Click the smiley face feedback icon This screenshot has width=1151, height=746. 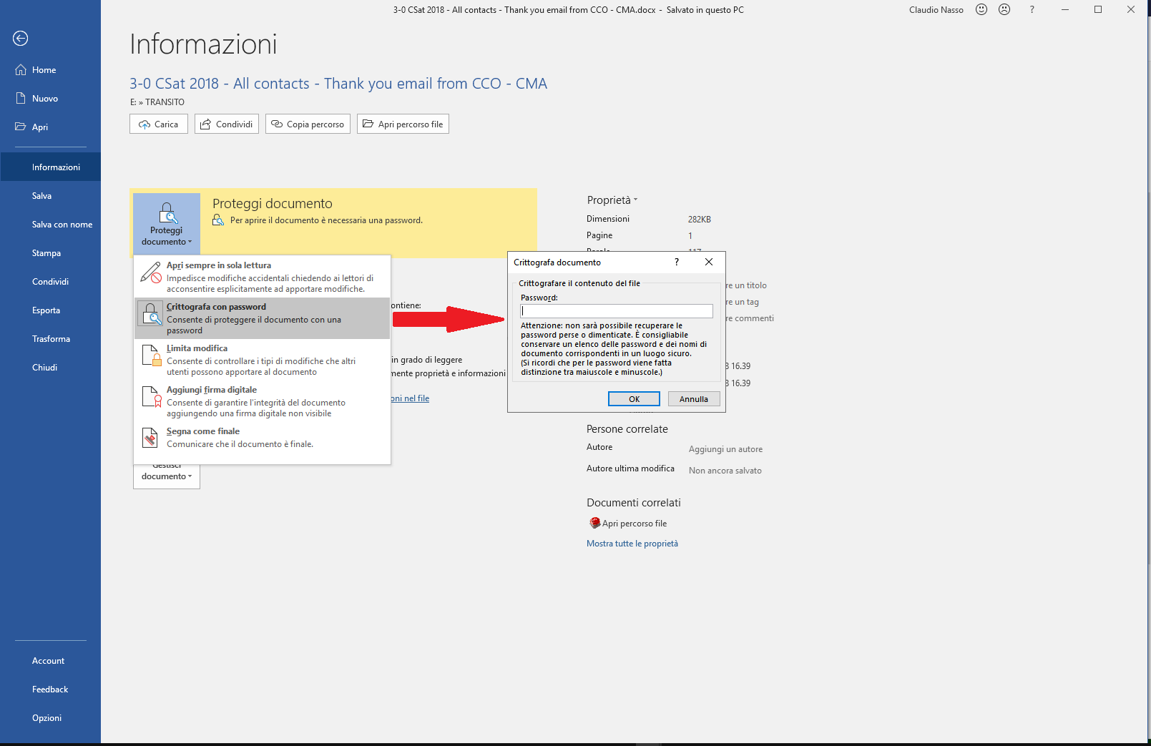pos(981,9)
